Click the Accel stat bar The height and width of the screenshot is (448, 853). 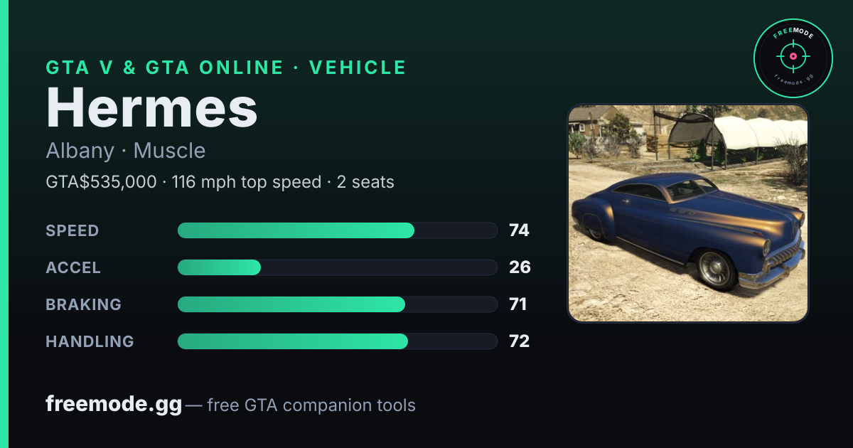click(338, 267)
